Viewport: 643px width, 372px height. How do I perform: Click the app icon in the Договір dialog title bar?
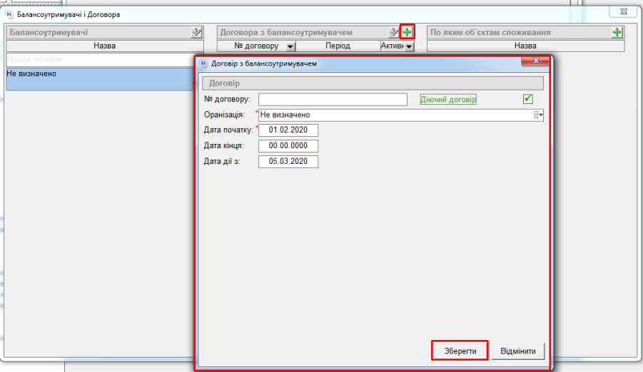click(x=203, y=63)
